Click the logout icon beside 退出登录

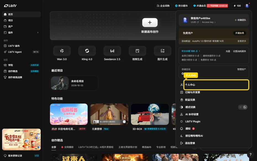[182, 143]
